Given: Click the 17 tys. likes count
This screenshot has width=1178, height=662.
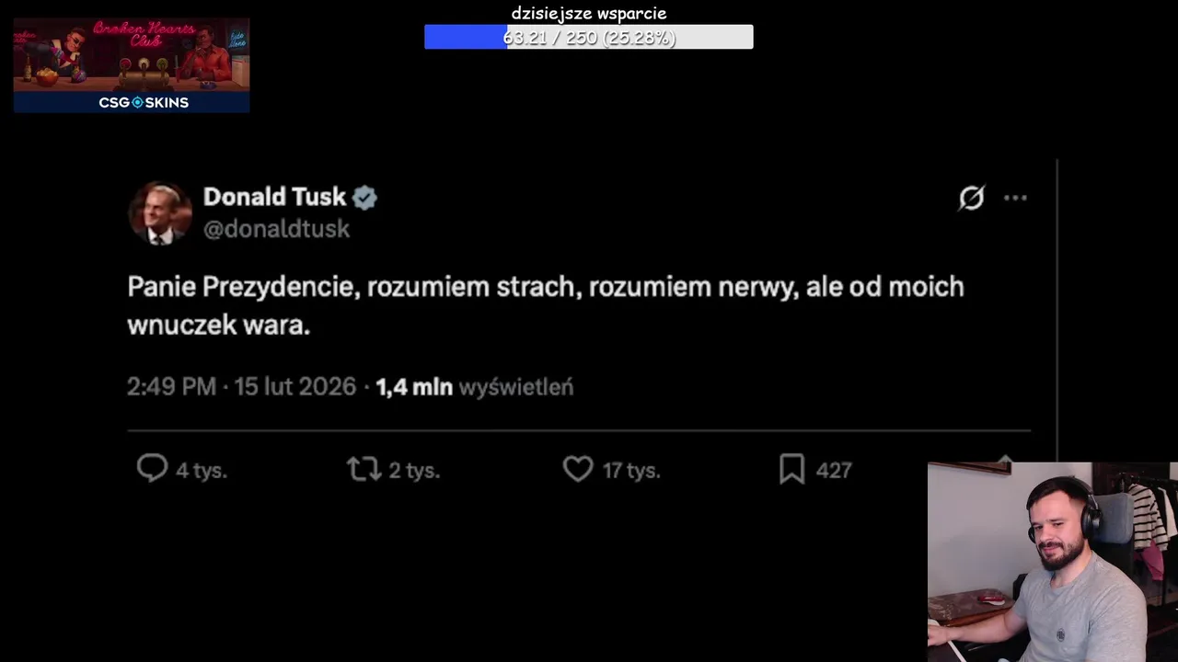Looking at the screenshot, I should point(631,471).
